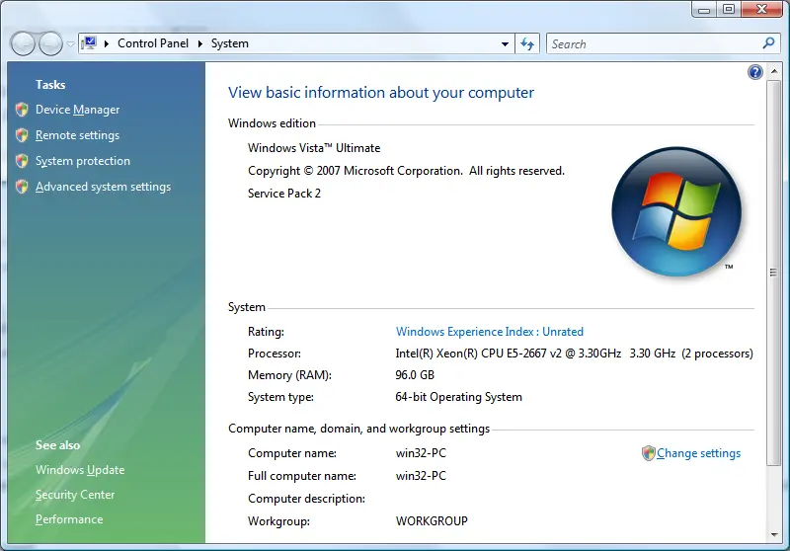The width and height of the screenshot is (790, 551).
Task: Click the 'Copyright © 2007 Microsoft Corporation' text
Action: point(355,171)
